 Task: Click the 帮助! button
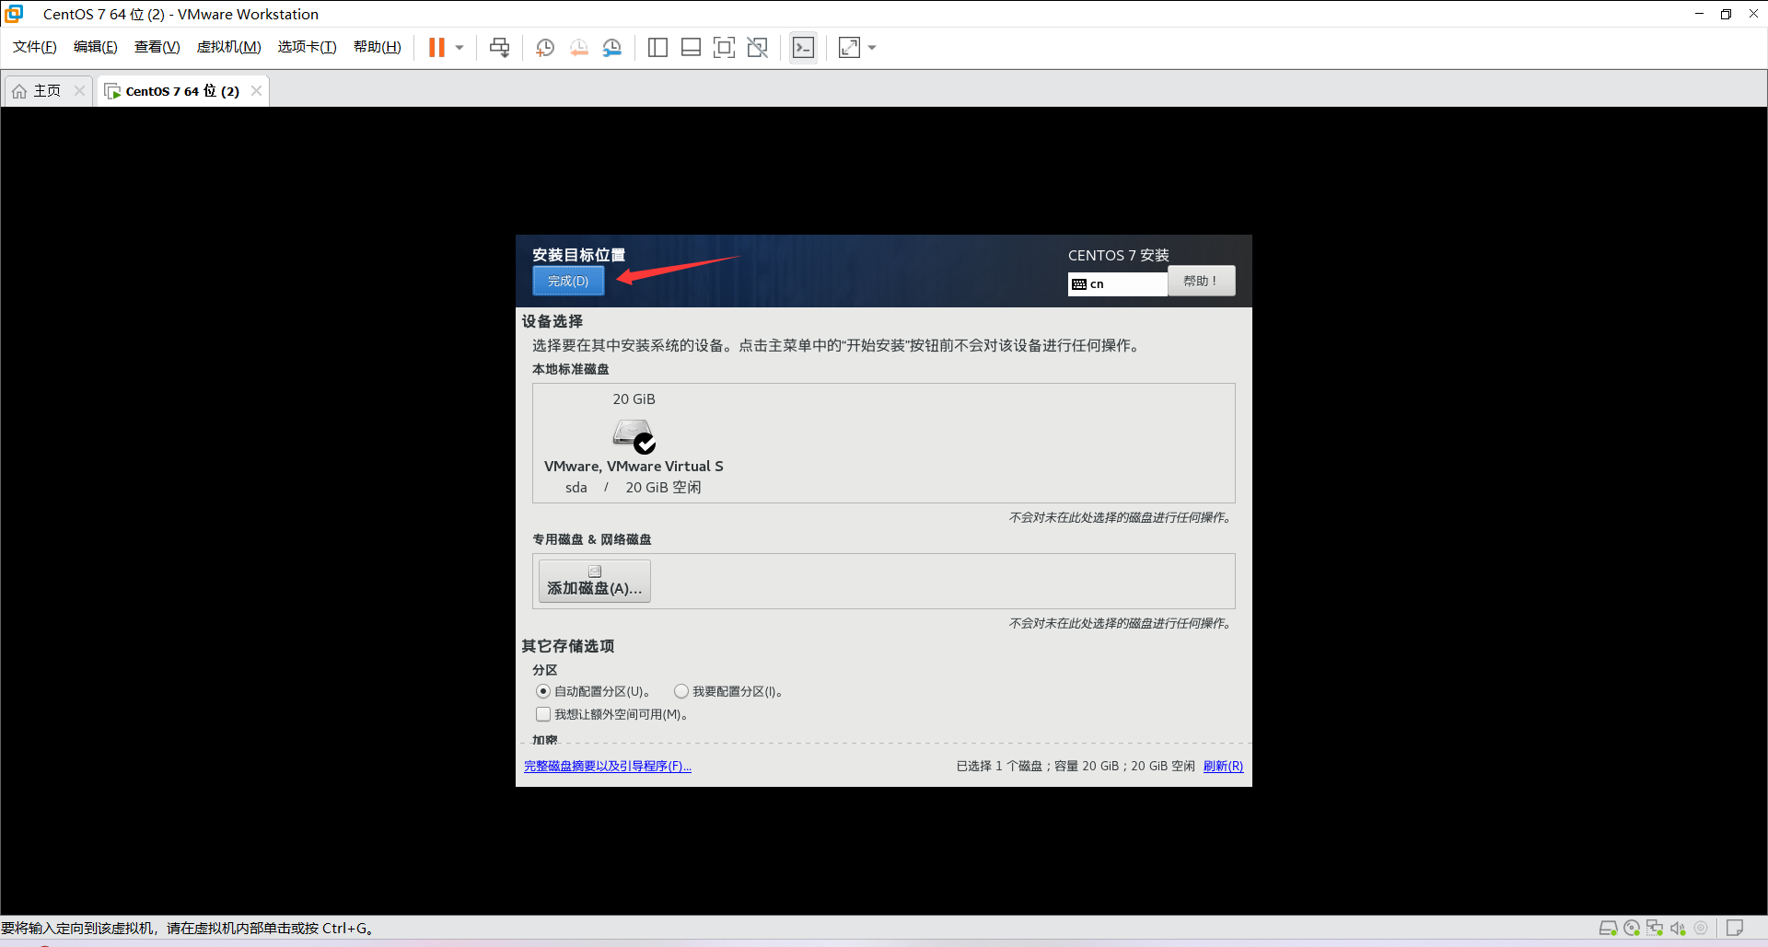click(x=1201, y=281)
